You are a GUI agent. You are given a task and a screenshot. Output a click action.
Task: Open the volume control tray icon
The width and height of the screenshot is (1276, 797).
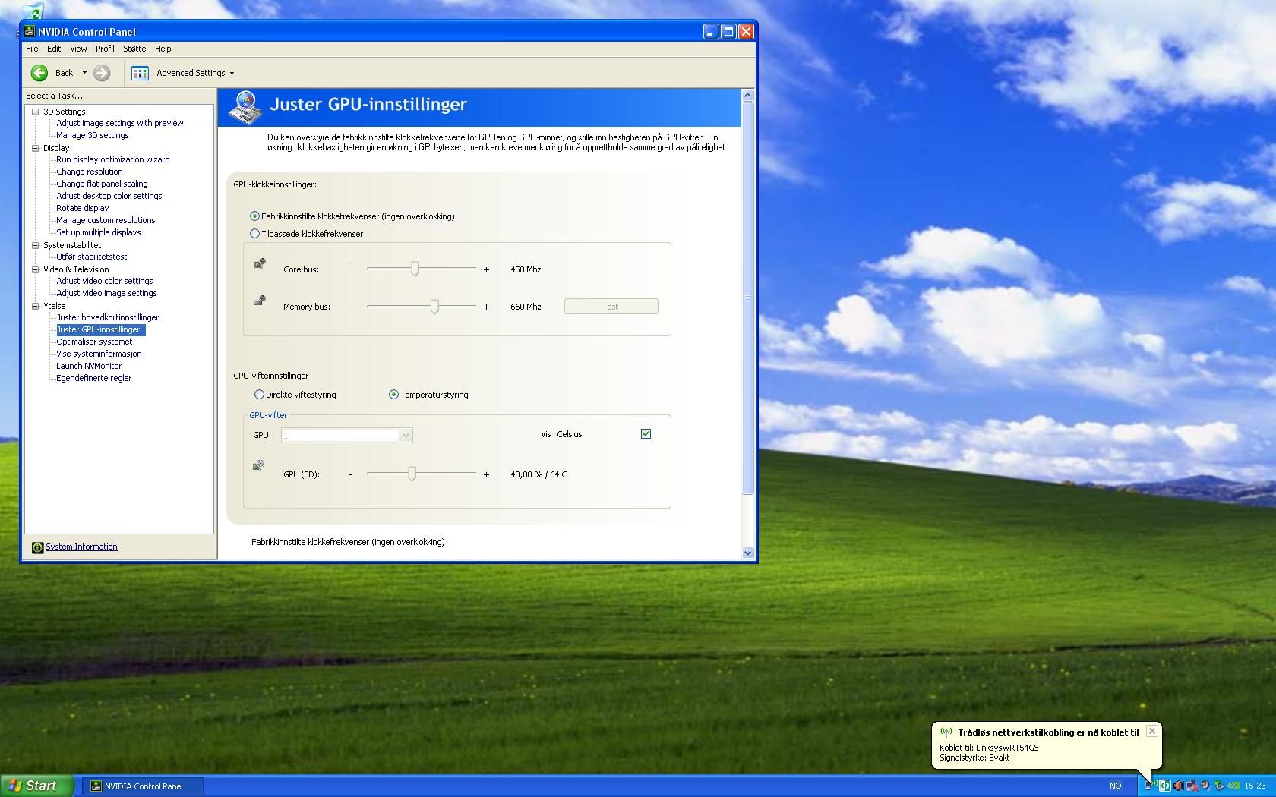coord(1178,786)
